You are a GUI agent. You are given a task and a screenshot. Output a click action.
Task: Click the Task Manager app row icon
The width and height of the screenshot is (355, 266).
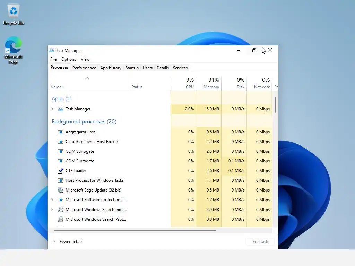60,109
